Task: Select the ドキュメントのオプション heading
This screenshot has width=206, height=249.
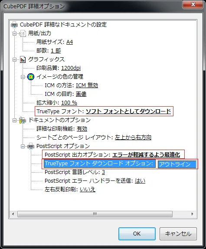Action: click(59, 120)
